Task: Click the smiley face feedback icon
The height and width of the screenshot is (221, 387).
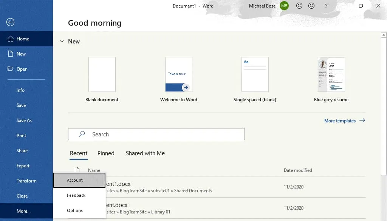Action: tap(299, 6)
